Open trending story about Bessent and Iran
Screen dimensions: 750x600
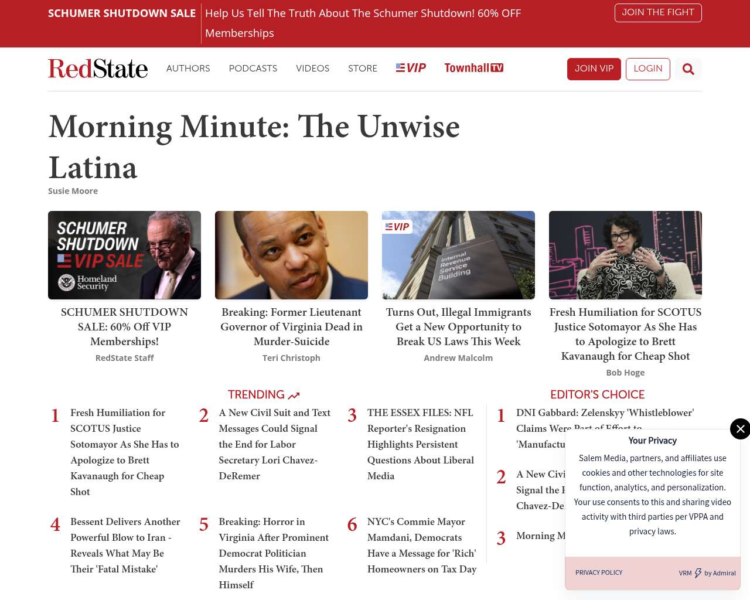point(125,545)
